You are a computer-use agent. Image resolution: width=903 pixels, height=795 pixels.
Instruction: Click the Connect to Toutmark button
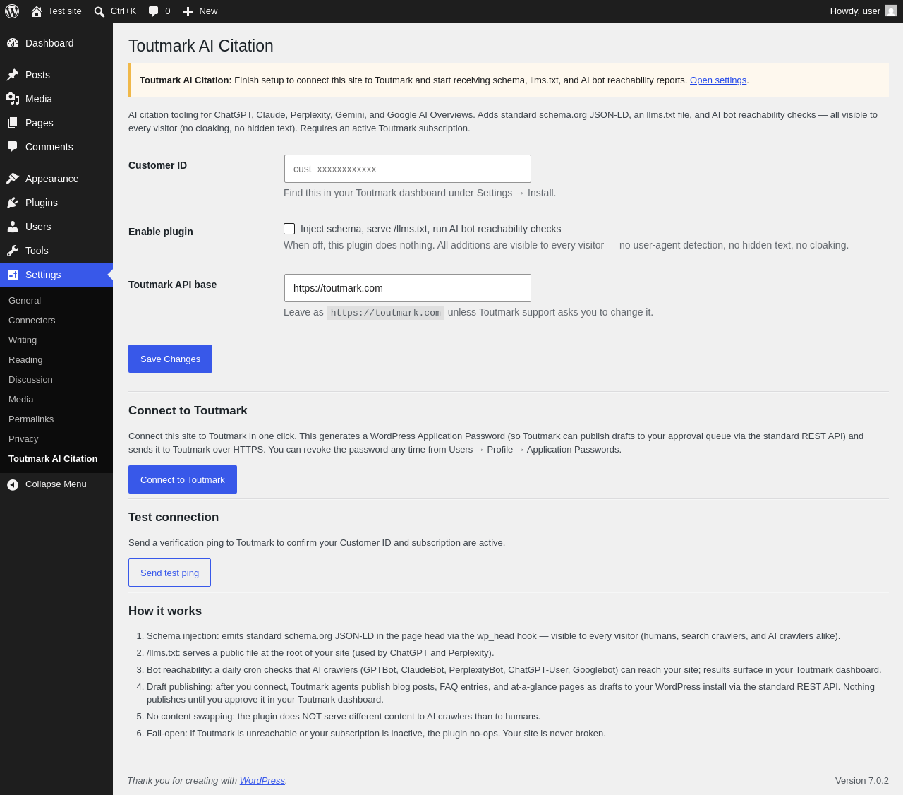tap(183, 479)
